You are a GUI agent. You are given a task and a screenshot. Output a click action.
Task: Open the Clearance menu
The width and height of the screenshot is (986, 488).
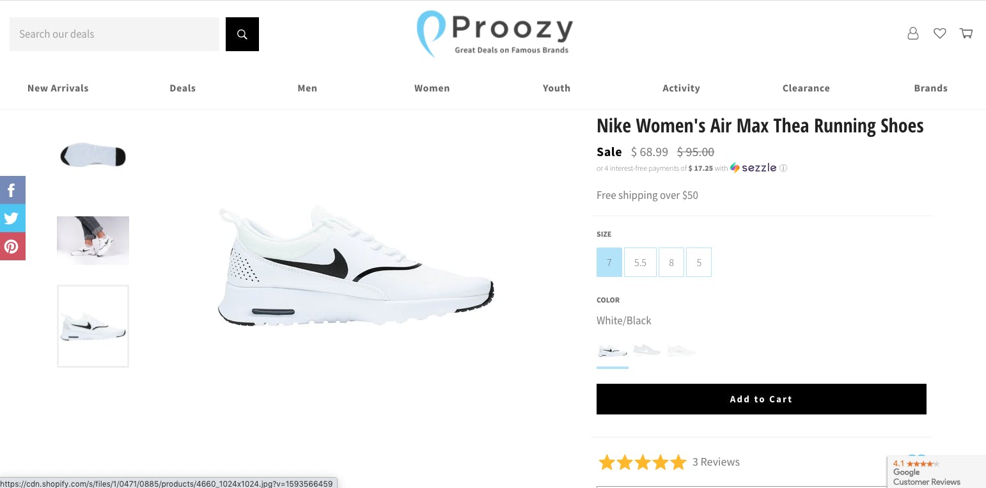coord(806,88)
